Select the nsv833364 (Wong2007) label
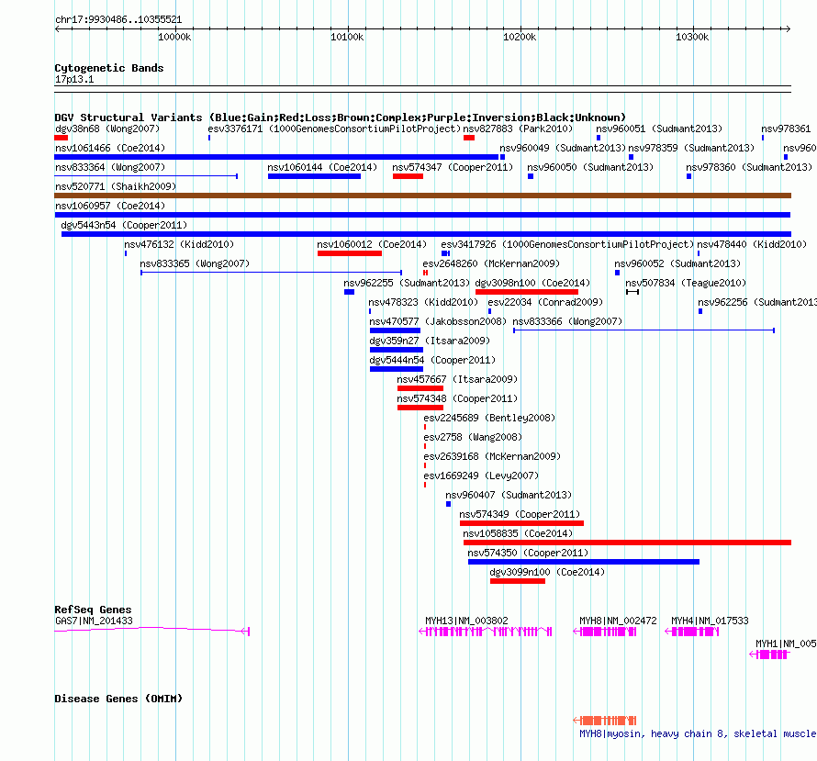 pyautogui.click(x=110, y=167)
